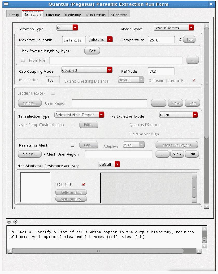Screen dimensions: 218x274
Task: Click the View button for User Region
Action: click(175, 103)
